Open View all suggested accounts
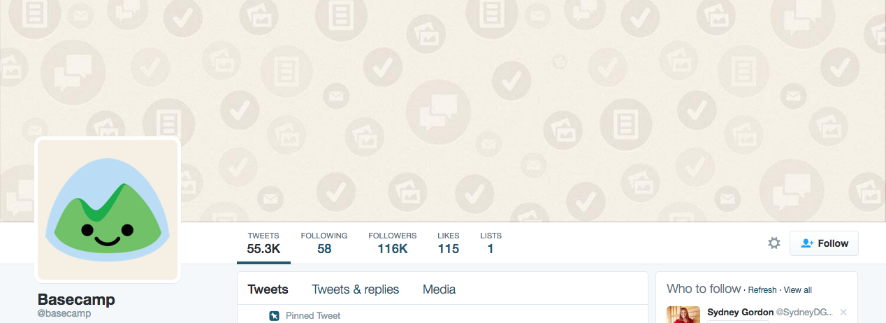Viewport: 886px width, 323px height. tap(798, 290)
